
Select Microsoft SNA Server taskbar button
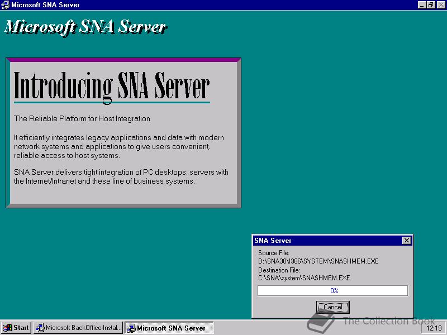click(169, 328)
